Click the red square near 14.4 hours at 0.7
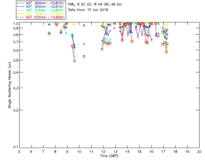The height and width of the screenshot is (164, 205). pyautogui.click(x=132, y=41)
